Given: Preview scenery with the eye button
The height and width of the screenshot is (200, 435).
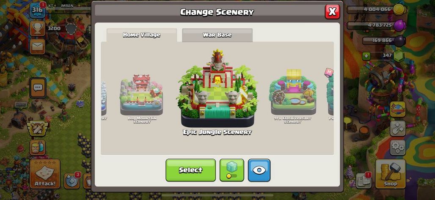Looking at the screenshot, I should point(259,170).
